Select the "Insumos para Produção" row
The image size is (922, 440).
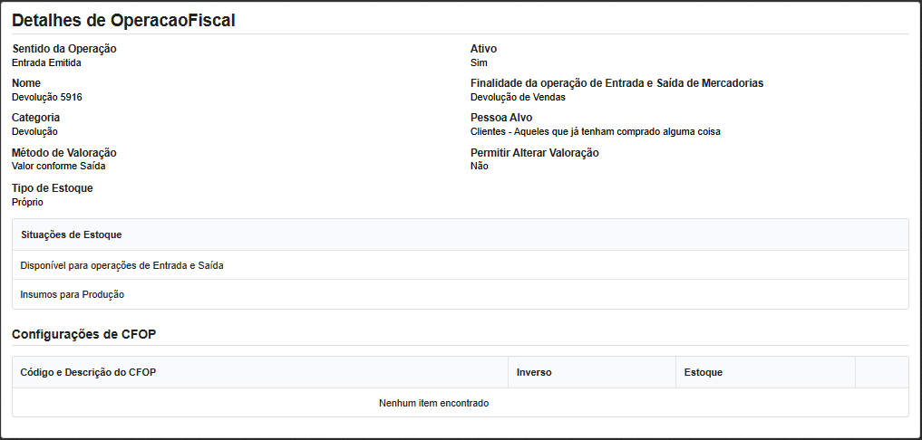pyautogui.click(x=72, y=294)
